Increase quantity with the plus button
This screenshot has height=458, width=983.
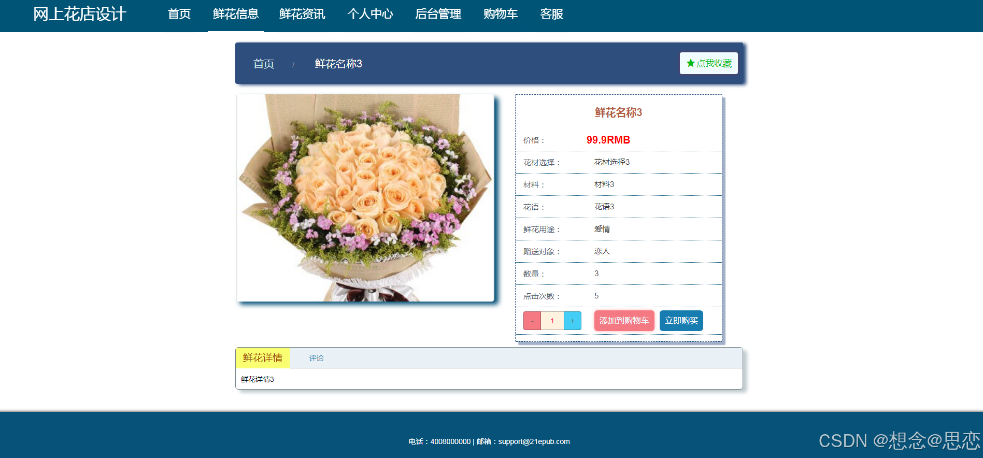(573, 321)
